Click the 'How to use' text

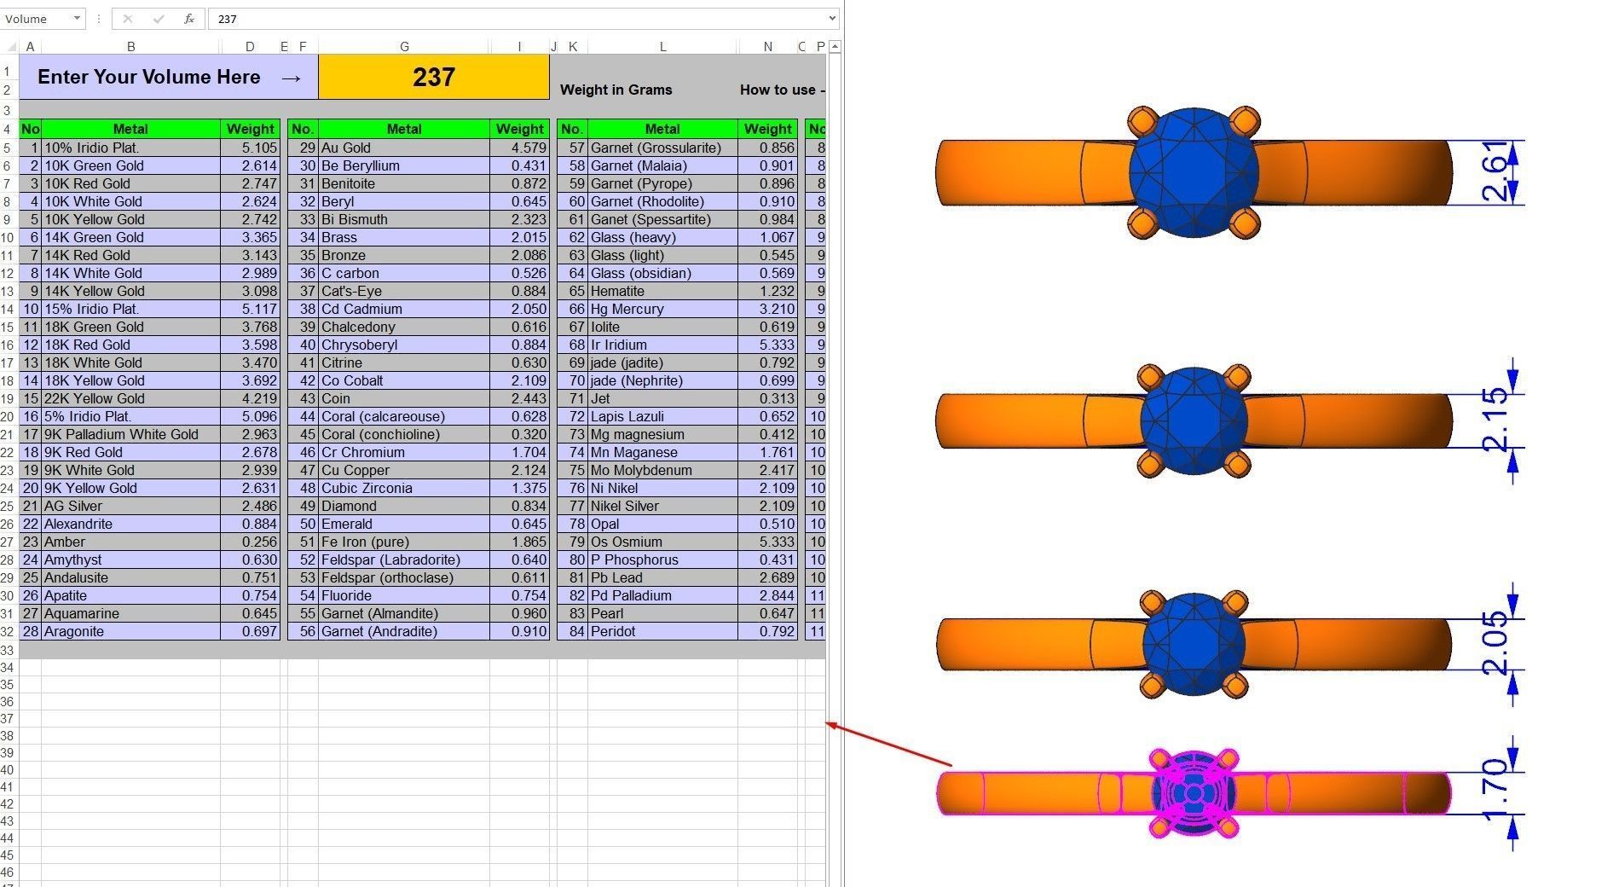778,90
